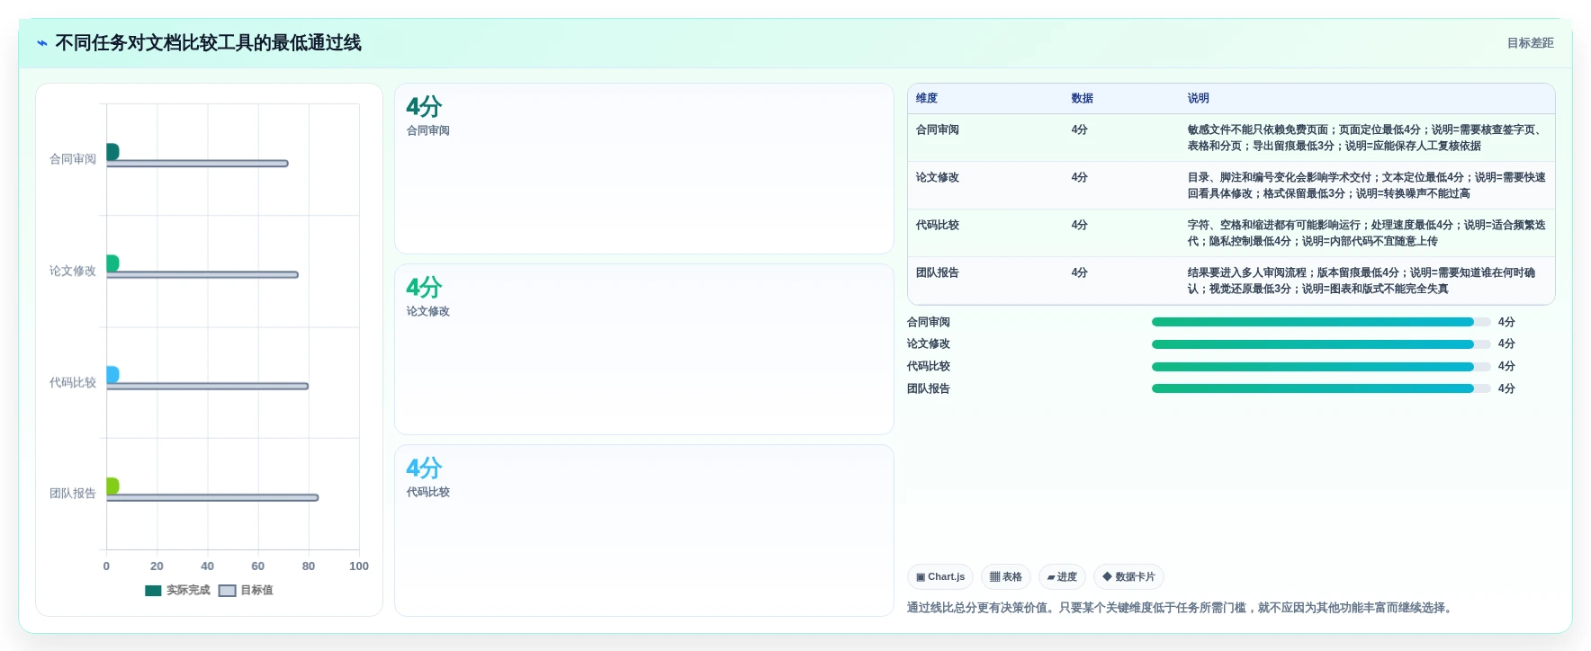The image size is (1591, 651).
Task: Click the 进度 tag chip
Action: [x=1062, y=576]
